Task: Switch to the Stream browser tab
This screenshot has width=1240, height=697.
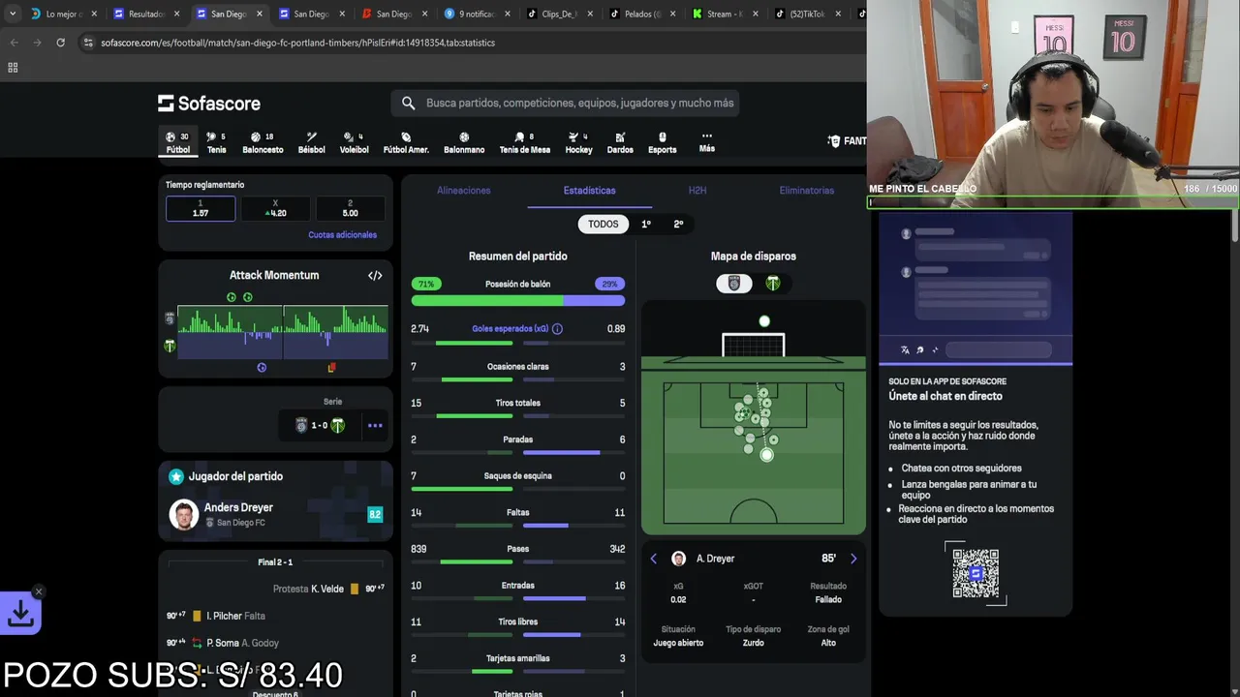Action: (725, 14)
